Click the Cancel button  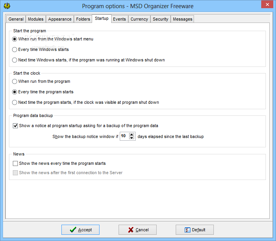138,230
